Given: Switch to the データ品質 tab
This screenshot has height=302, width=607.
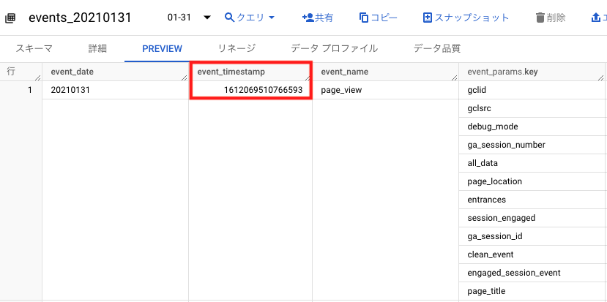Looking at the screenshot, I should pyautogui.click(x=437, y=48).
